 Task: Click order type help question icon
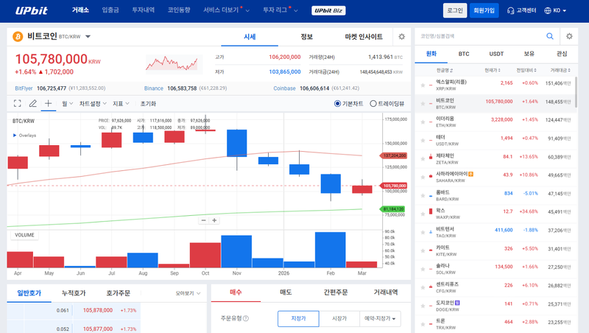[246, 319]
